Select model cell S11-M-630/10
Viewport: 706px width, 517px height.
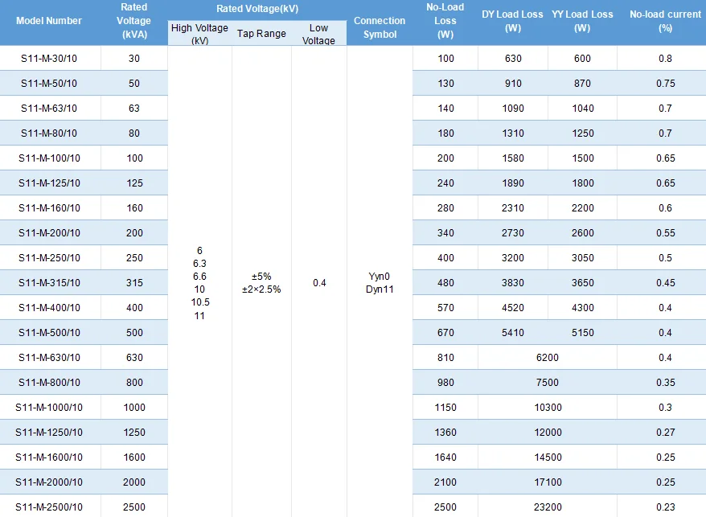click(x=49, y=358)
